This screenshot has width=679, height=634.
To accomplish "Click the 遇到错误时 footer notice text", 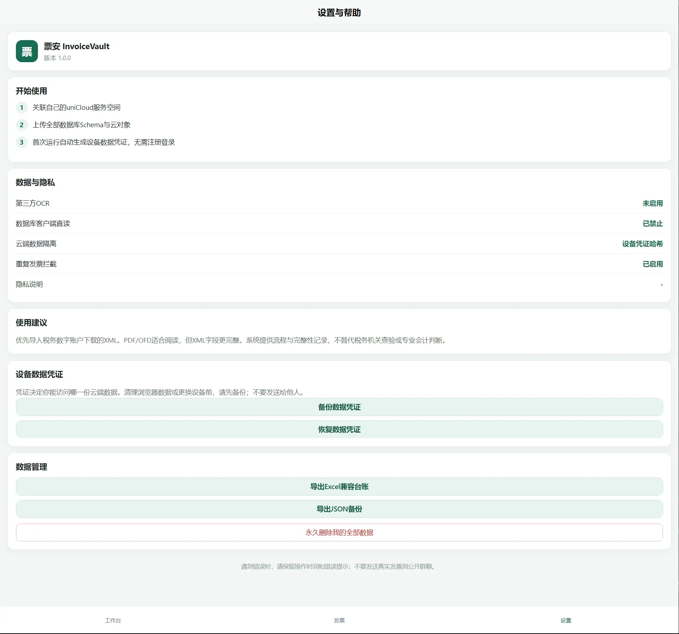I will 339,566.
